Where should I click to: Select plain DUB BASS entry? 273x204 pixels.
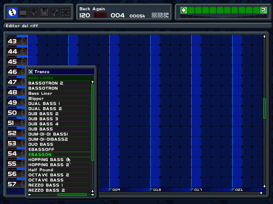coord(59,129)
